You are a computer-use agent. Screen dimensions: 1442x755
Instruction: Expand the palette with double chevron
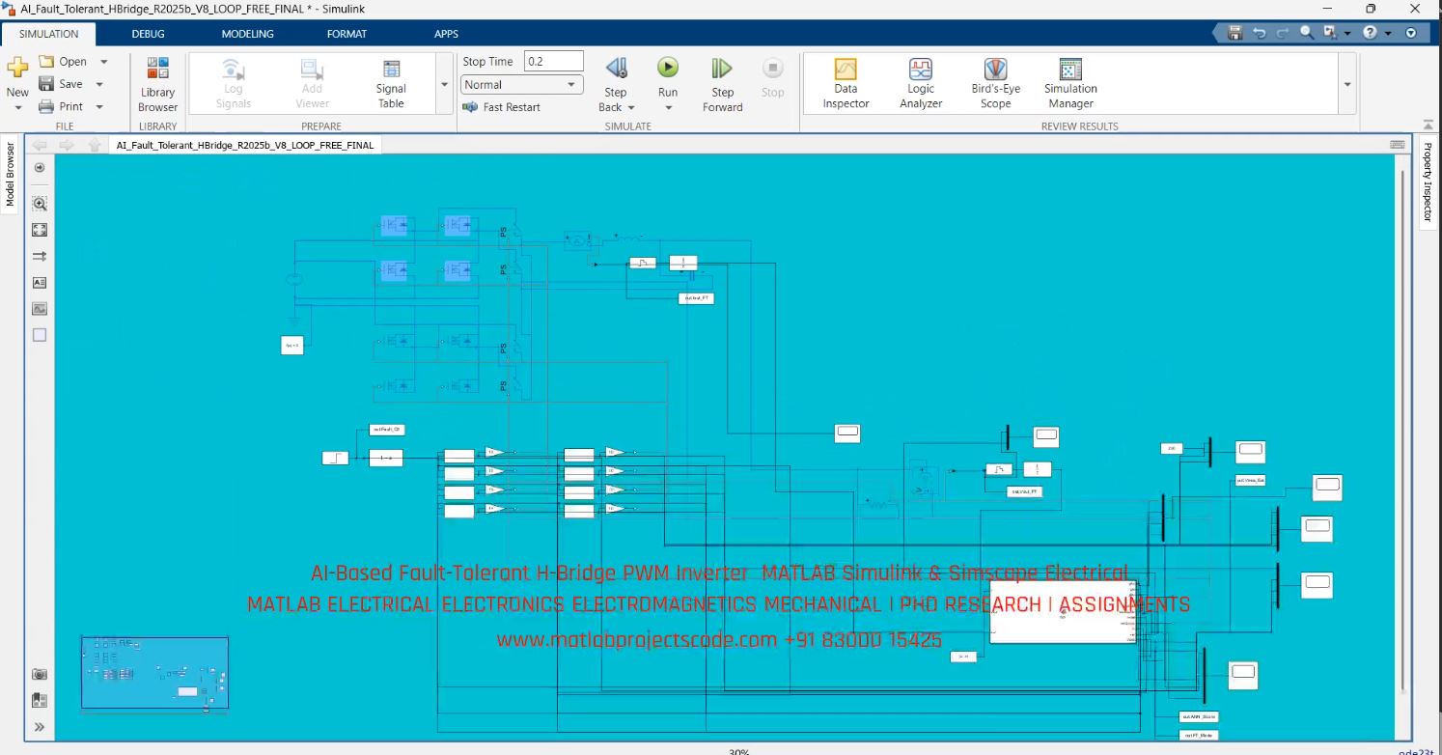[40, 727]
